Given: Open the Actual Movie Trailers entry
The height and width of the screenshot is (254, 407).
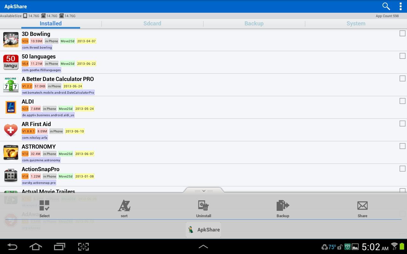Looking at the screenshot, I should (48, 191).
